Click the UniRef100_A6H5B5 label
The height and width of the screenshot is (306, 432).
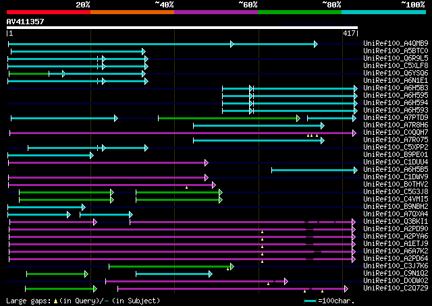pyautogui.click(x=396, y=169)
